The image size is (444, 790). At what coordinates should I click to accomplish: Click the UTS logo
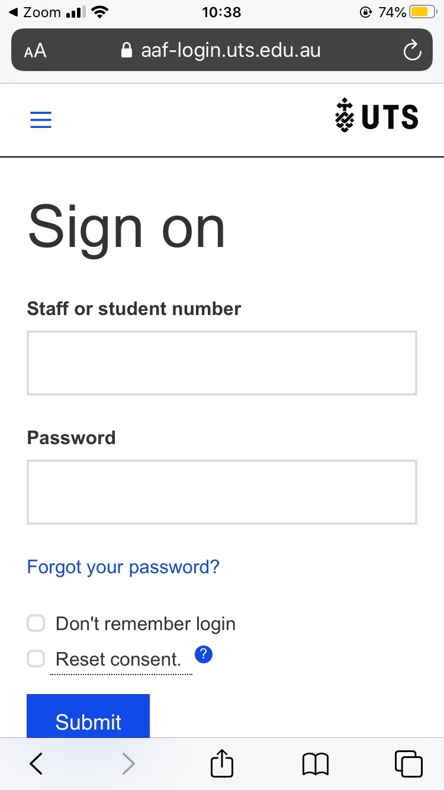coord(377,116)
